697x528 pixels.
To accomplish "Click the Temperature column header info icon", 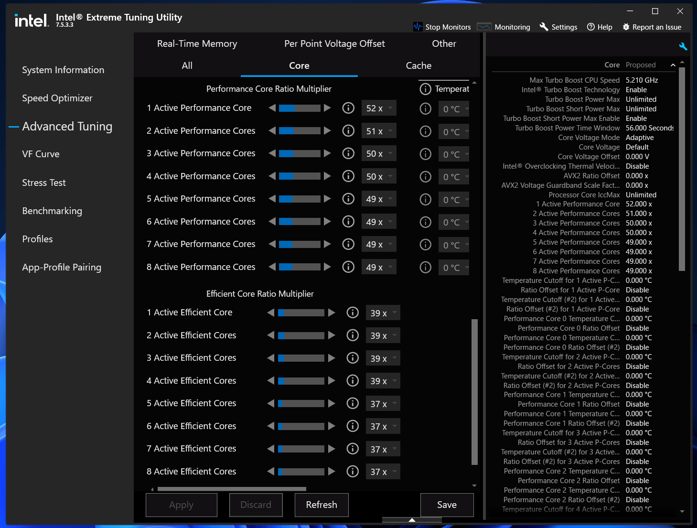I will tap(425, 89).
